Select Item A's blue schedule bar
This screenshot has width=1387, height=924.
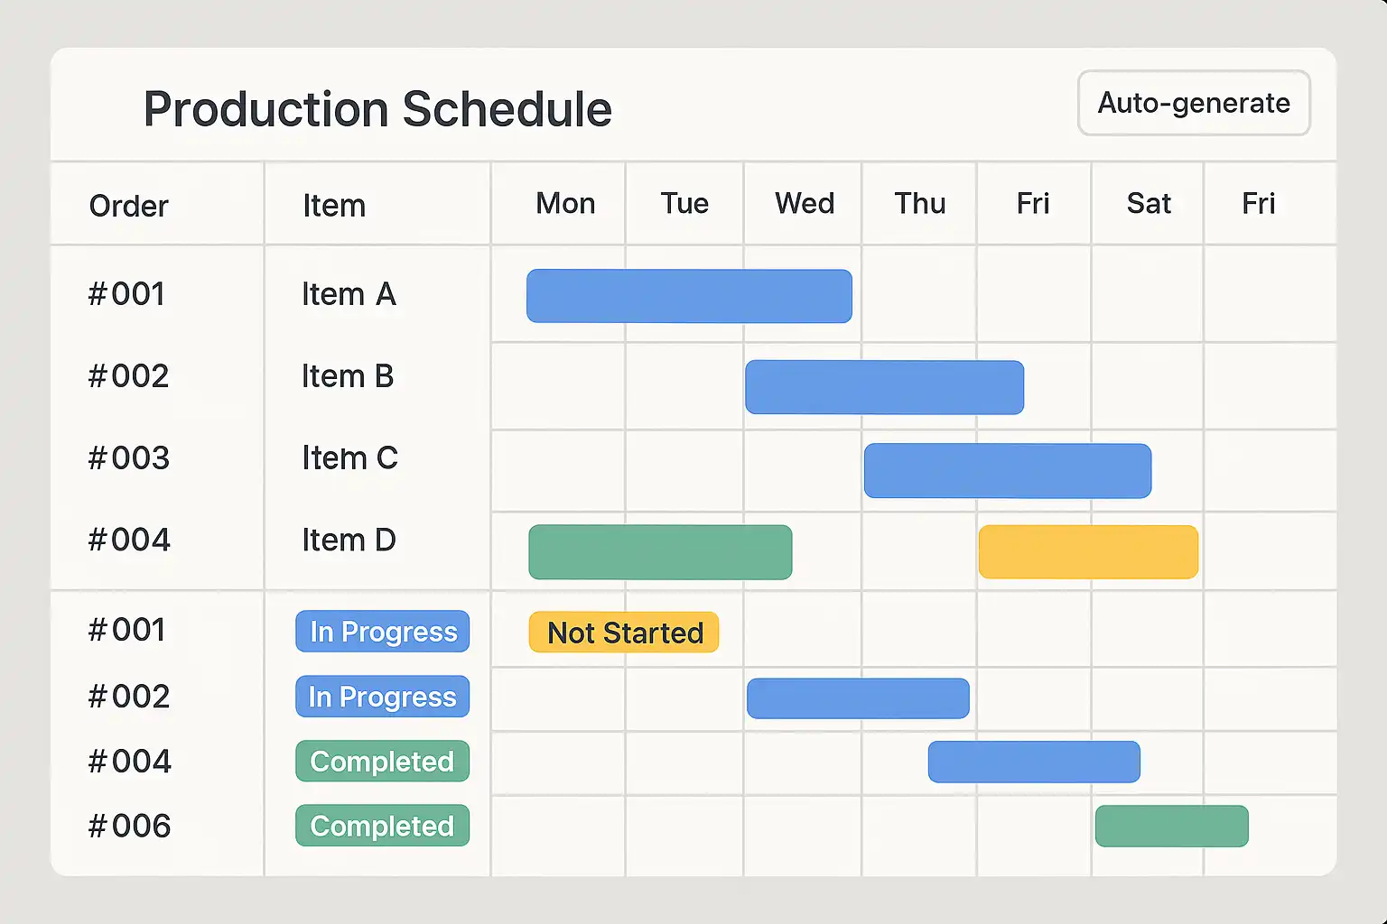(x=689, y=296)
